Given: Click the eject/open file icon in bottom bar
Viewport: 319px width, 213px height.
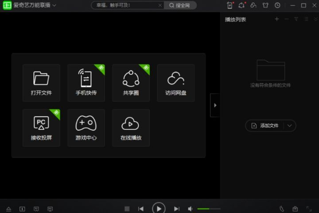Looking at the screenshot, I should pyautogui.click(x=8, y=209).
